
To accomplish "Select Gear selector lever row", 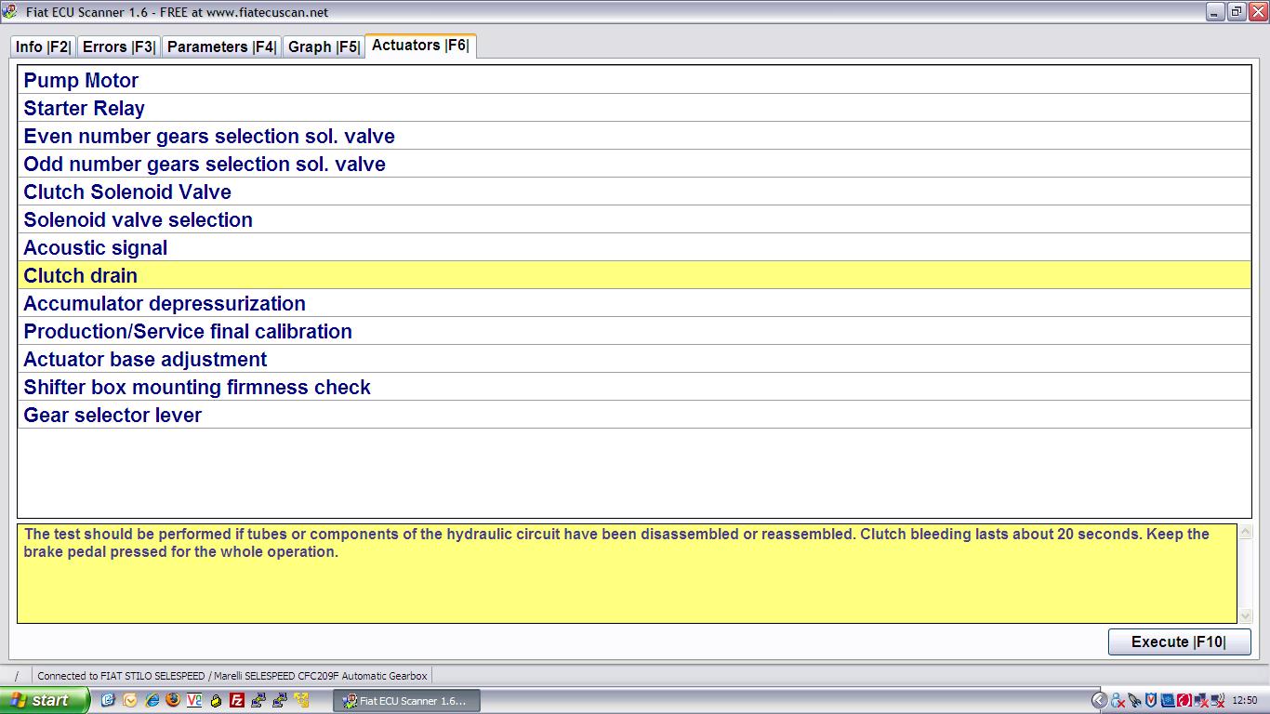I will click(x=634, y=415).
